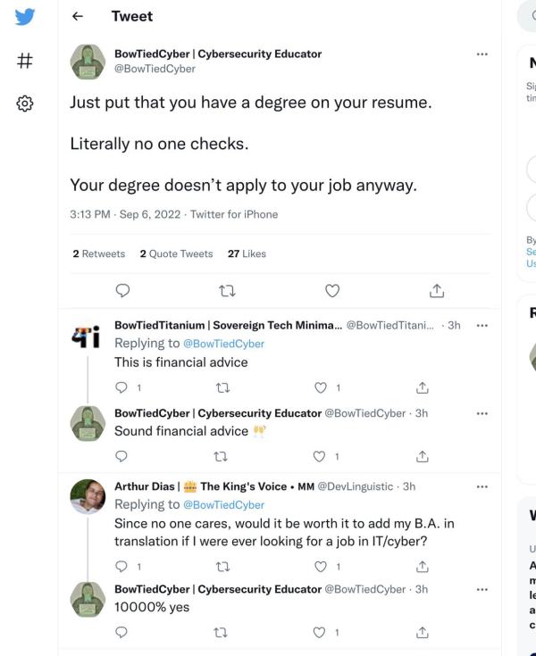
Task: View the 2 Quote Tweets list
Action: click(x=176, y=253)
